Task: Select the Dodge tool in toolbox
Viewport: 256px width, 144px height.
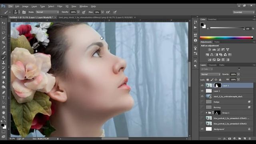Action: pyautogui.click(x=4, y=87)
